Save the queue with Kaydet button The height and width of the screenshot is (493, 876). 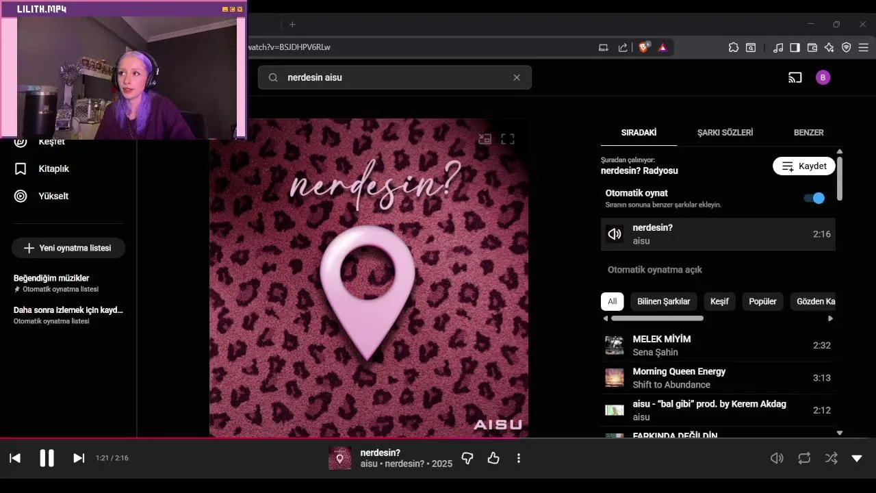tap(804, 166)
